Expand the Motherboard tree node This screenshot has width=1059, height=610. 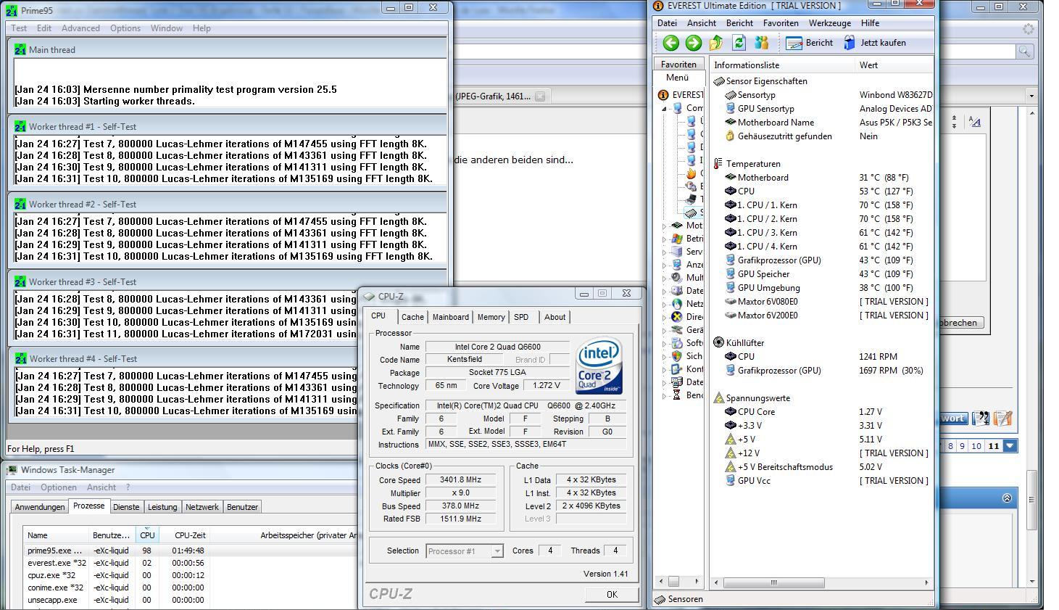coord(664,226)
